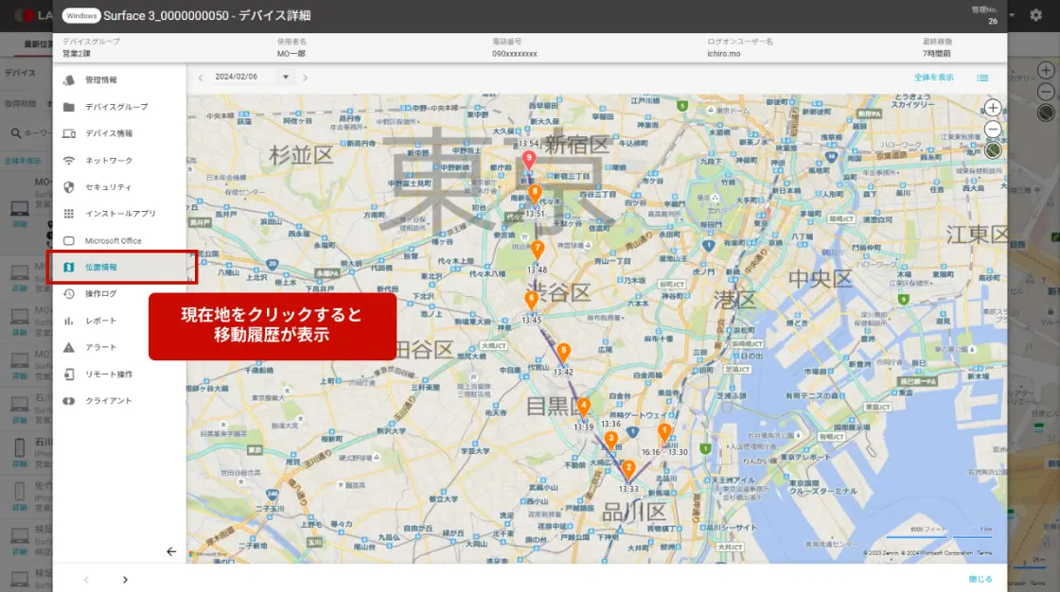
Task: Click the Terms link on the map
Action: (x=984, y=553)
